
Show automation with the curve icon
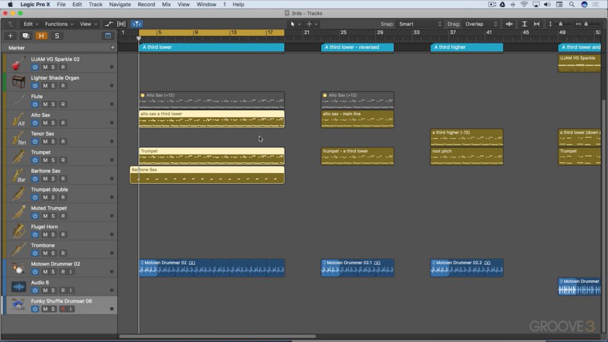(108, 24)
